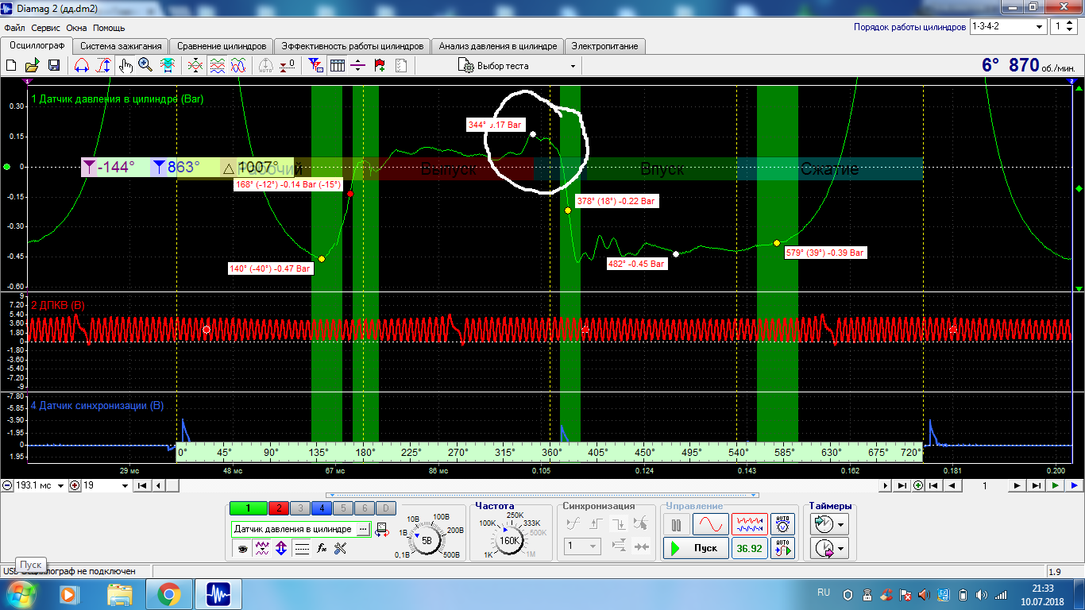Image resolution: width=1085 pixels, height=610 pixels.
Task: Toggle the purple waveform filter icon
Action: [261, 548]
